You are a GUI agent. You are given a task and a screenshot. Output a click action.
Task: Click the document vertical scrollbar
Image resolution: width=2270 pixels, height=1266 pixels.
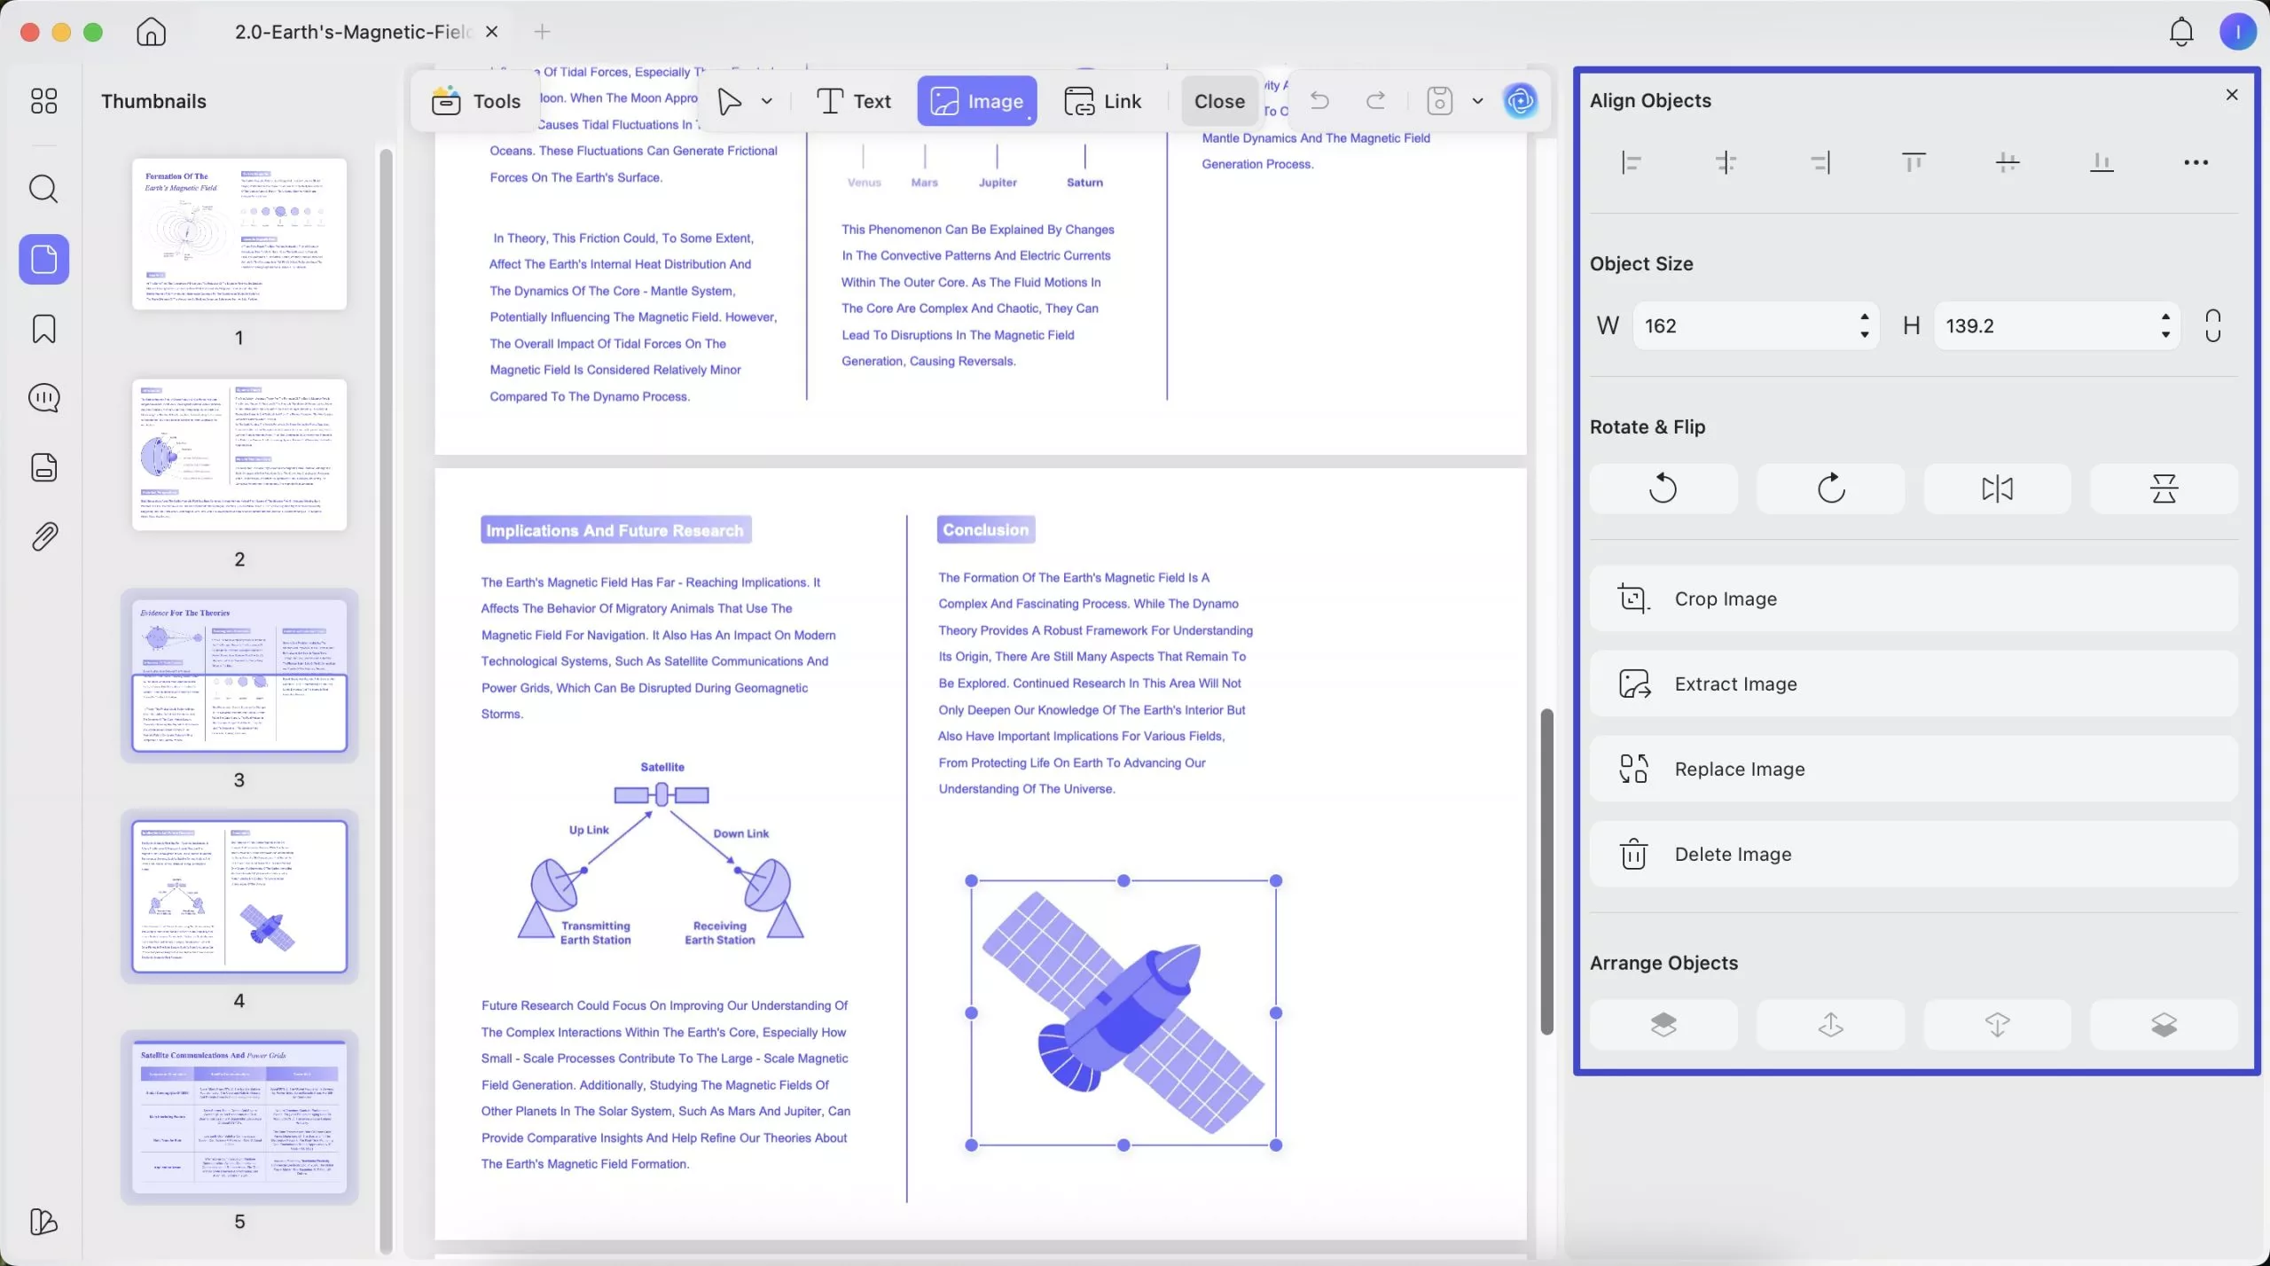[1546, 871]
